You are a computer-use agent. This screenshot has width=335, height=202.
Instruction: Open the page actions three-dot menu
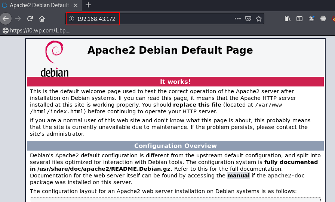pos(237,19)
